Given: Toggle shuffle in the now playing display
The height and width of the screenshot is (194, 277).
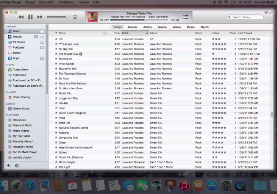Looking at the screenshot, I should coord(177,20).
